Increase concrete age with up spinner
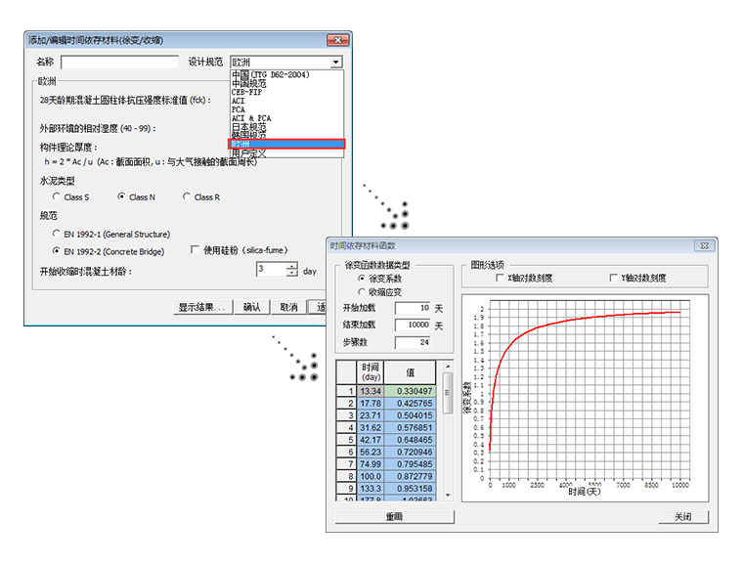 point(292,266)
